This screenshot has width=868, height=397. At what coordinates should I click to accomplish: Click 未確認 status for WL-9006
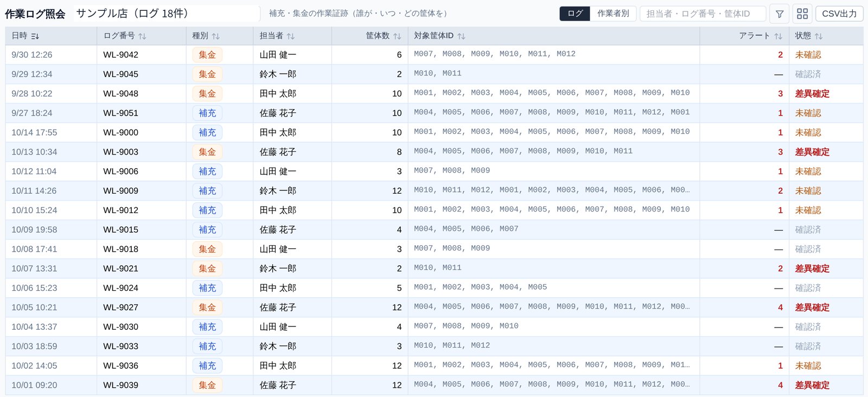(808, 171)
